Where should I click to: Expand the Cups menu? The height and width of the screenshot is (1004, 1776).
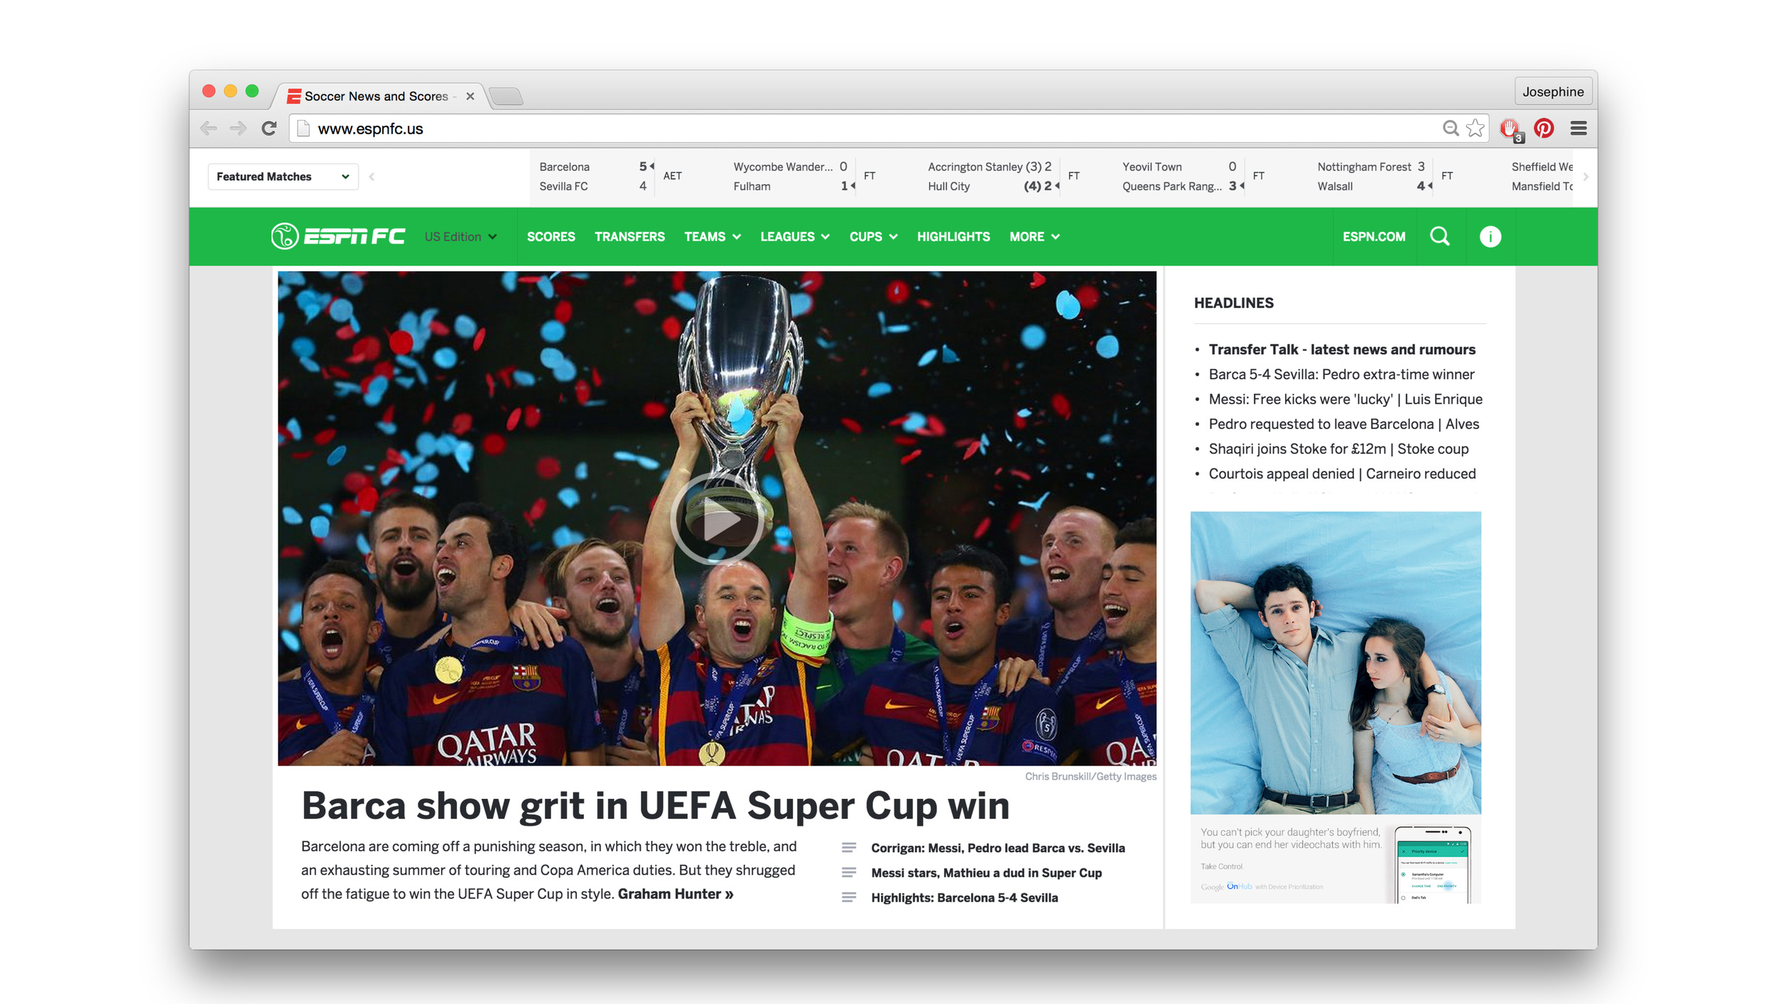[872, 236]
